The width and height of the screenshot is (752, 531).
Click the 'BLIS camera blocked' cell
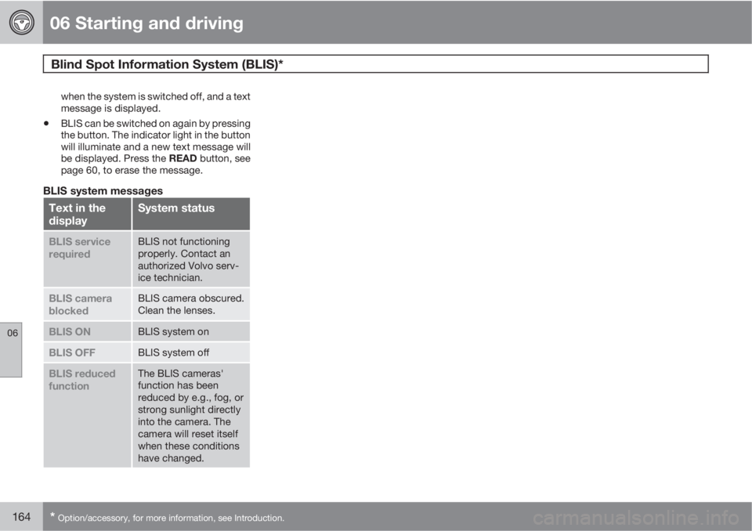[x=87, y=304]
